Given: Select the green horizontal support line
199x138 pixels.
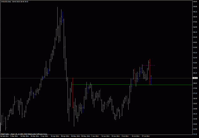Looking at the screenshot, I should click(x=132, y=85).
